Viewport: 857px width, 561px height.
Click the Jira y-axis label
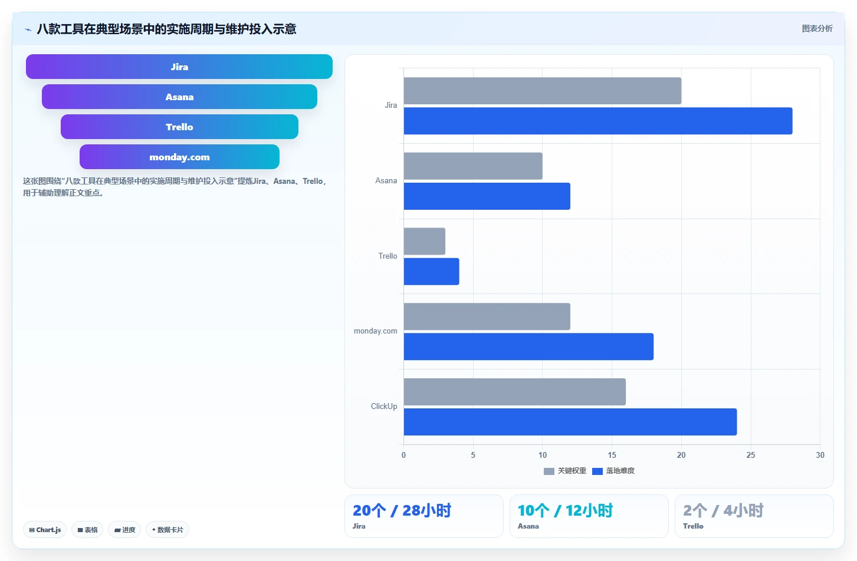click(x=391, y=105)
